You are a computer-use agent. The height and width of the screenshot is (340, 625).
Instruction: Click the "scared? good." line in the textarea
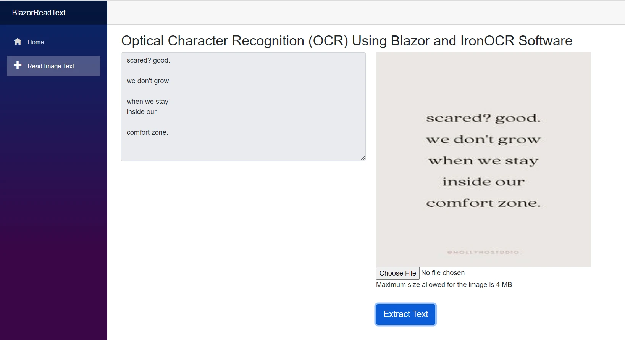[148, 60]
